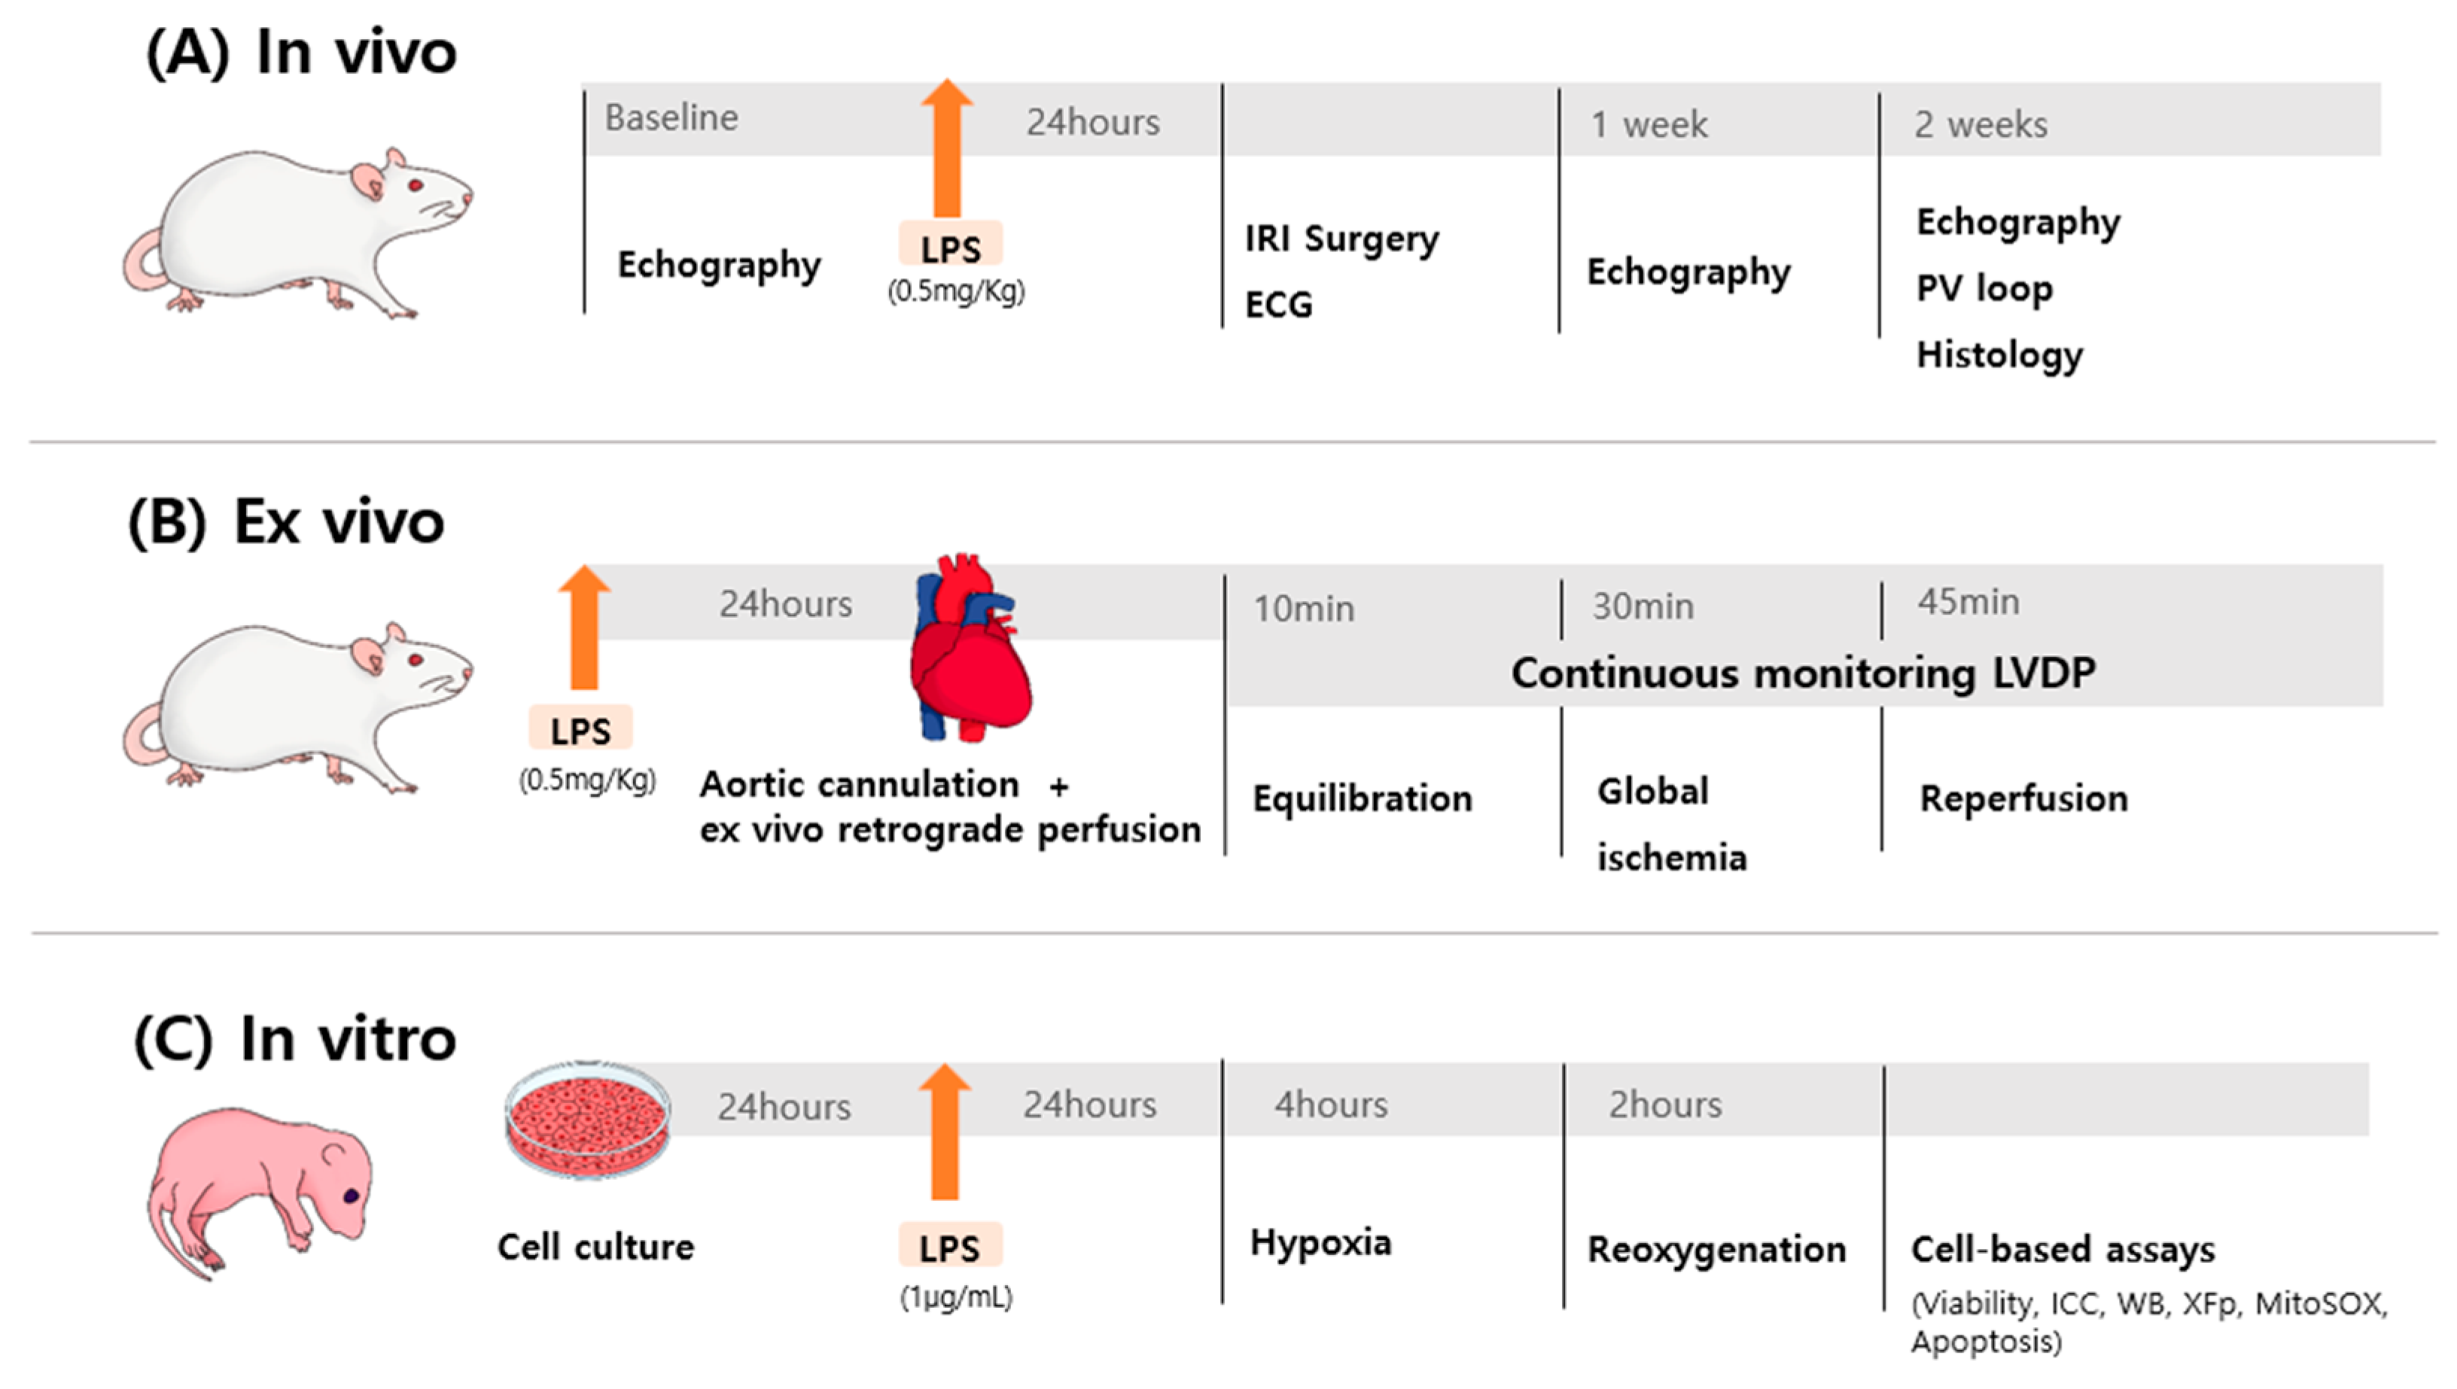
Task: Click the "Cell-based assays" label
Action: (2063, 1250)
